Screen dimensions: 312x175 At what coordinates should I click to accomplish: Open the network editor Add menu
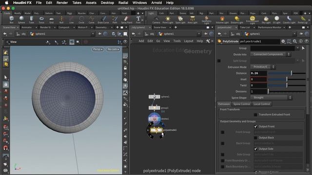click(141, 41)
